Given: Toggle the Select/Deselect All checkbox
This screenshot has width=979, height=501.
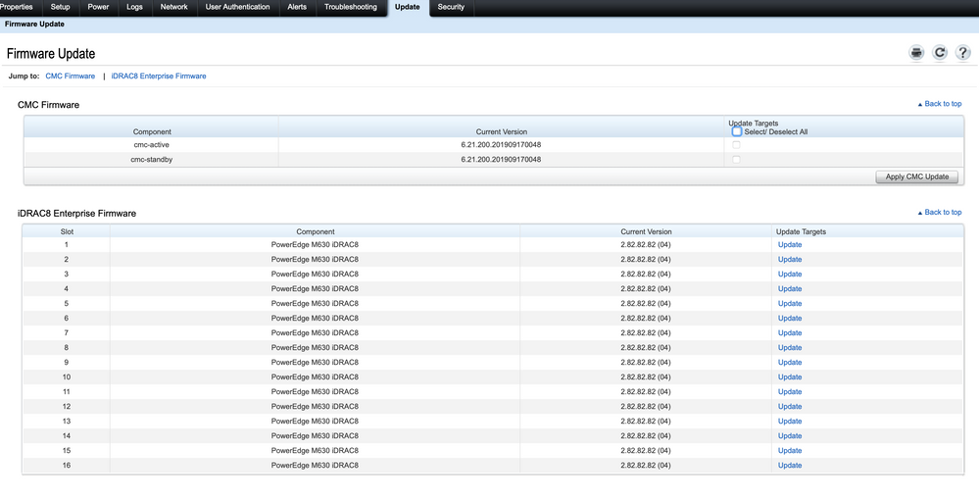Looking at the screenshot, I should click(737, 131).
